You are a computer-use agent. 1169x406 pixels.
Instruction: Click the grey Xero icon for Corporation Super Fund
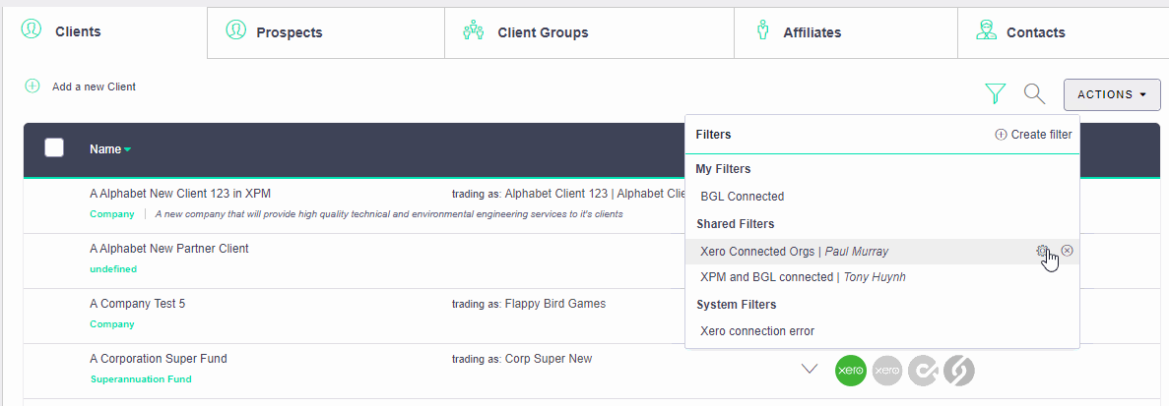887,370
